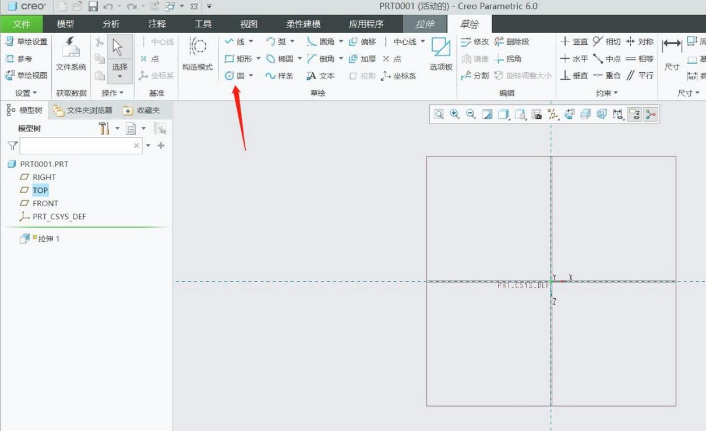Open the 文件夹浏览器 tab
This screenshot has width=706, height=431.
pyautogui.click(x=83, y=110)
